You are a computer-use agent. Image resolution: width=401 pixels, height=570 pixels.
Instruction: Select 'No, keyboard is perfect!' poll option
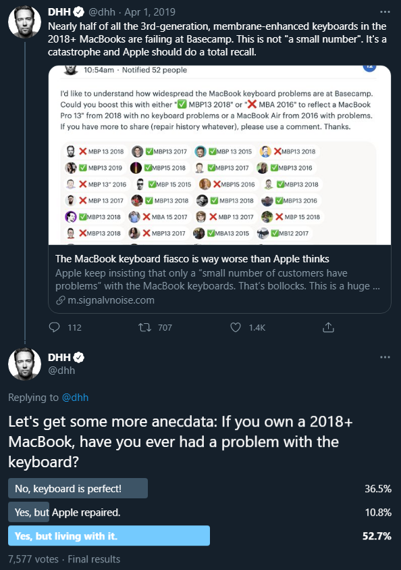coord(78,488)
